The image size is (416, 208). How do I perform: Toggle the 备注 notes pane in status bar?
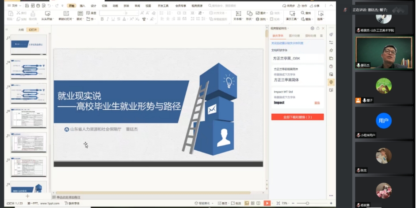224,203
